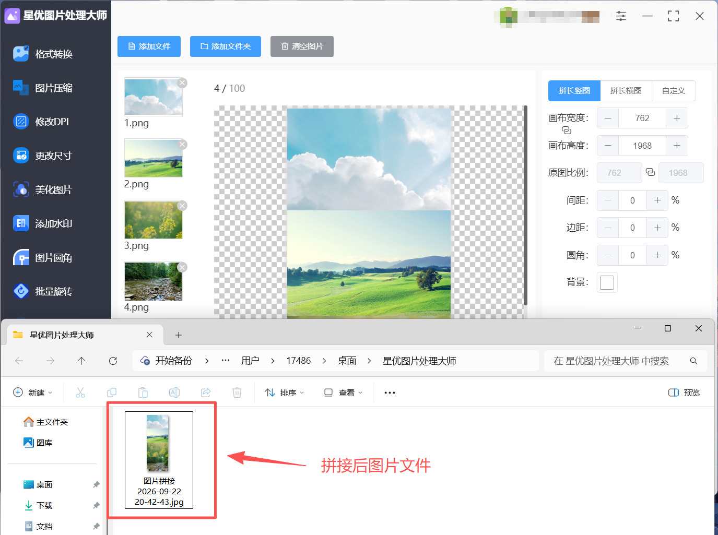The height and width of the screenshot is (535, 718).
Task: Click the settings sliders icon in title bar
Action: point(621,16)
